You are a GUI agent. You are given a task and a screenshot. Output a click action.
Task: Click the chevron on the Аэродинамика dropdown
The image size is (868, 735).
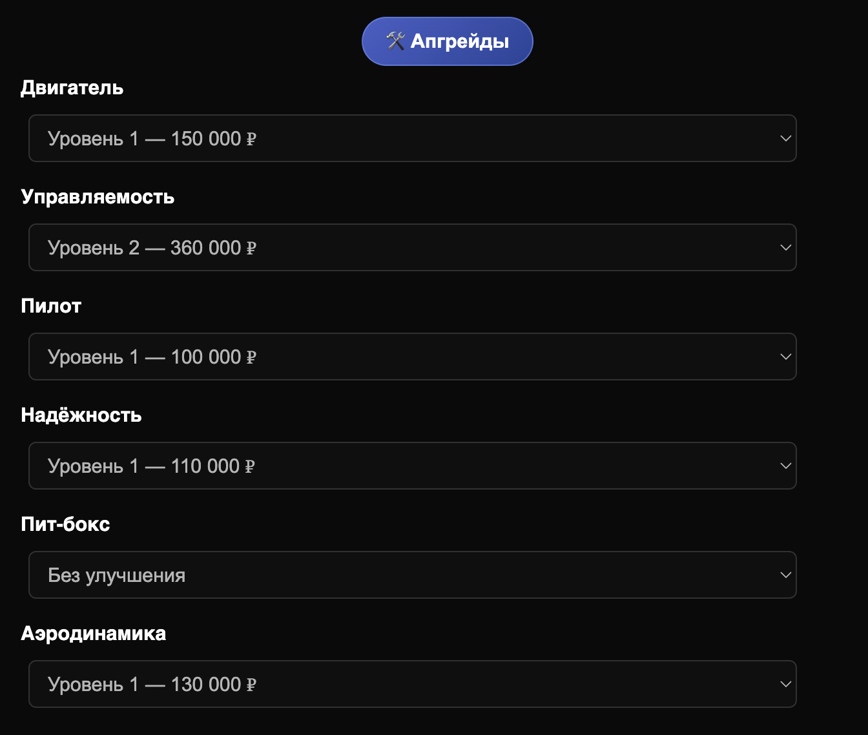tap(785, 684)
